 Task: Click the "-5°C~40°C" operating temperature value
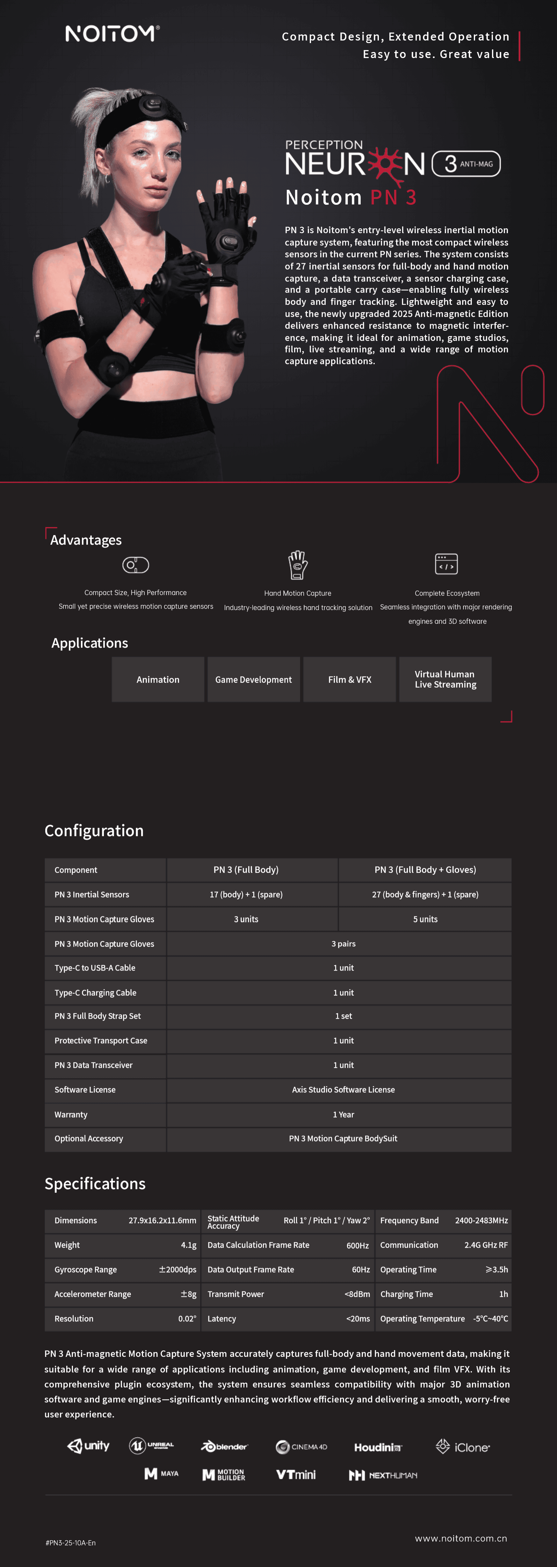[x=491, y=1319]
